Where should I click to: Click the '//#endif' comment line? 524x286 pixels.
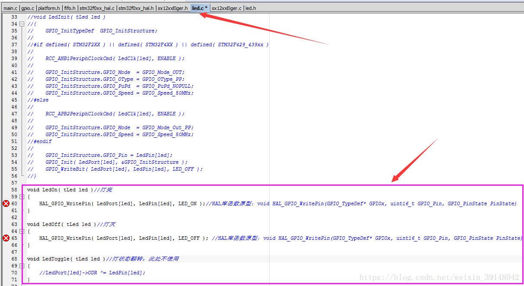pyautogui.click(x=39, y=141)
